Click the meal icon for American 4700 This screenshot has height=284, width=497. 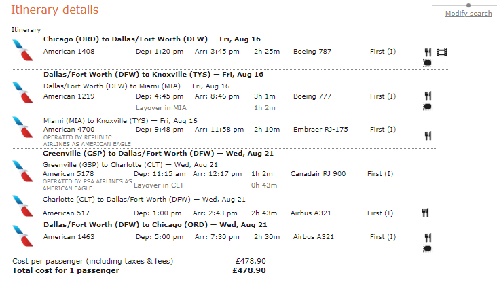428,136
